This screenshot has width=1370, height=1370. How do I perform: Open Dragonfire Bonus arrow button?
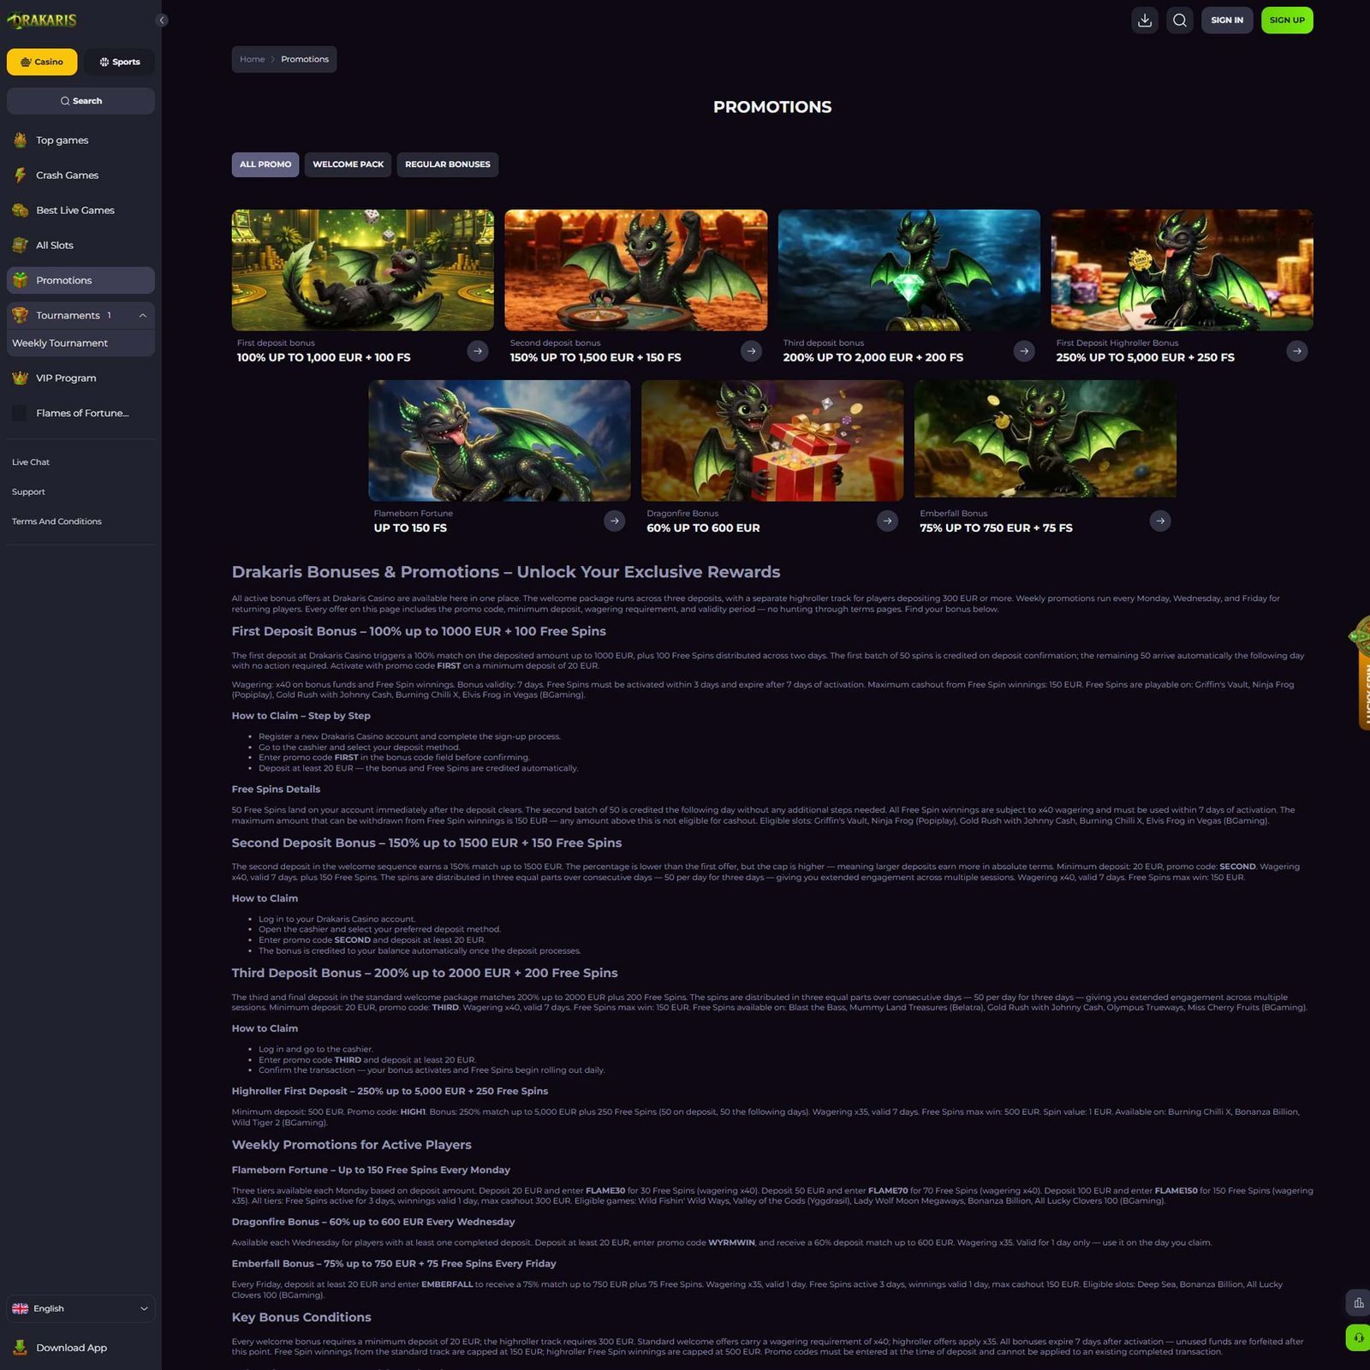(888, 521)
